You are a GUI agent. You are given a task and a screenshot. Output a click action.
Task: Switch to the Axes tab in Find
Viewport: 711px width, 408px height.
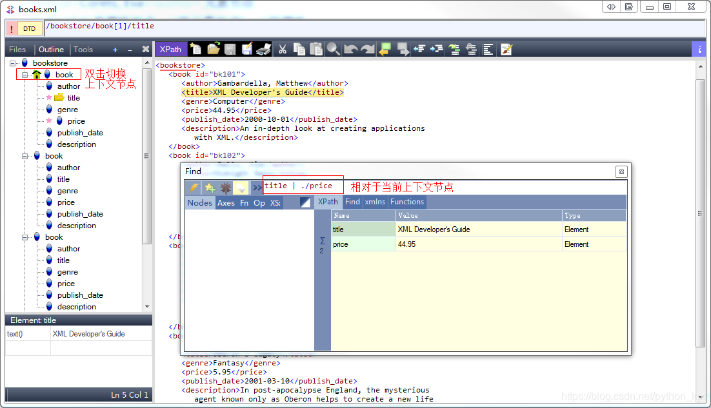coord(226,202)
